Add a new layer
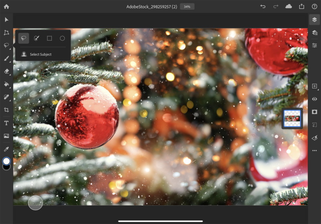This screenshot has width=321, height=224. [x=315, y=86]
